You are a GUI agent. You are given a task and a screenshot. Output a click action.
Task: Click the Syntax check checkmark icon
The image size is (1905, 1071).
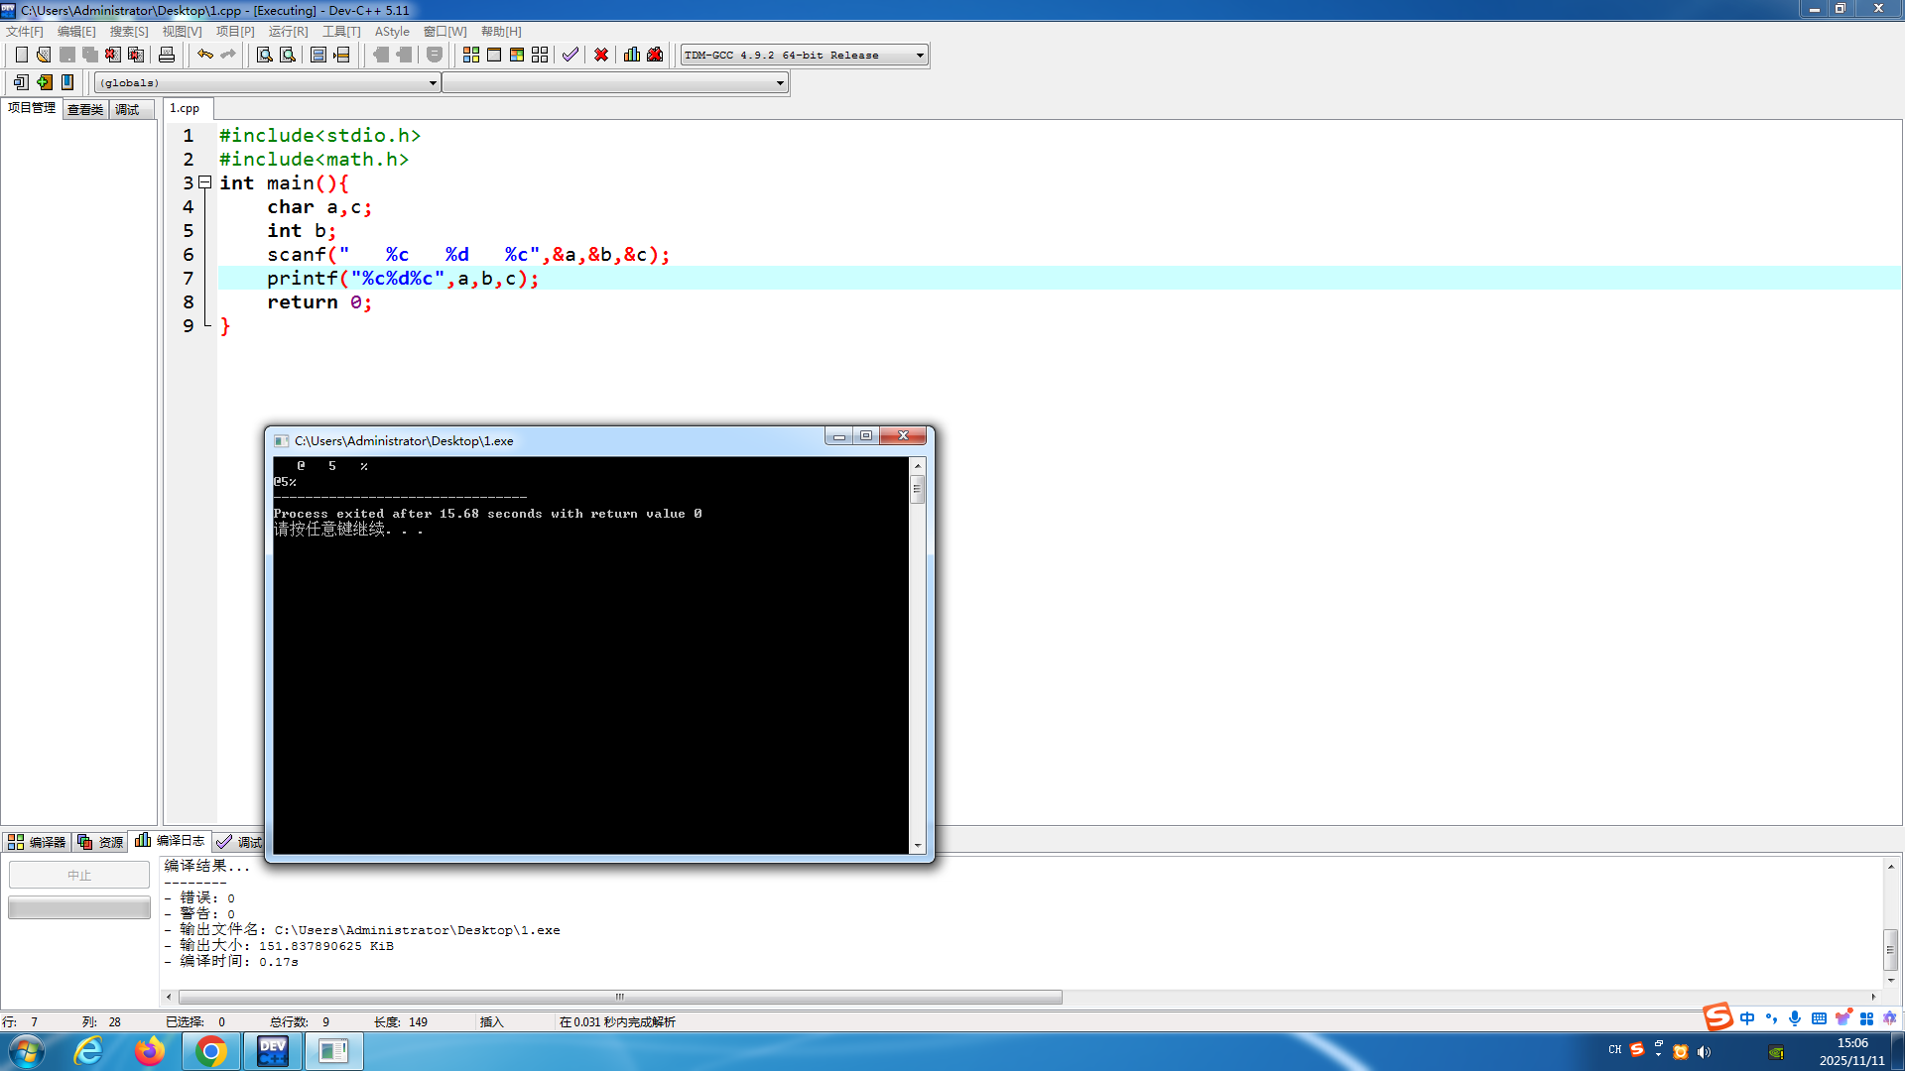pos(570,55)
